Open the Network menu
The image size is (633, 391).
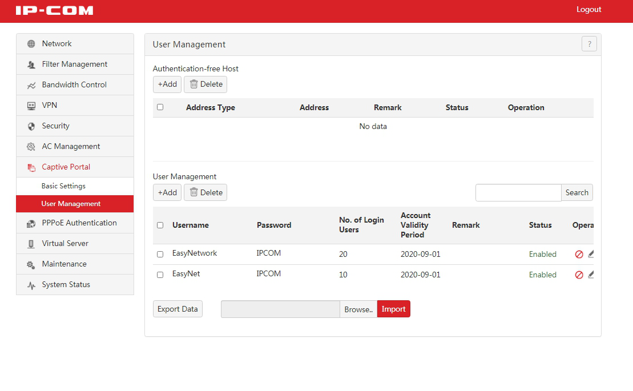click(75, 43)
